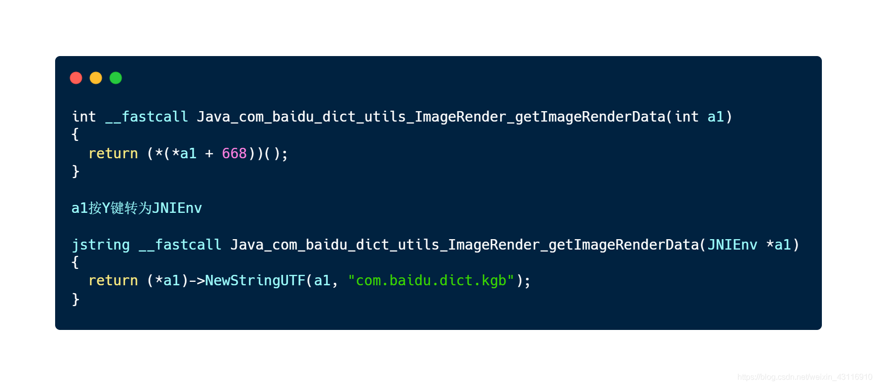The image size is (877, 386).
Task: Click NewStringUTF method name
Action: 255,280
